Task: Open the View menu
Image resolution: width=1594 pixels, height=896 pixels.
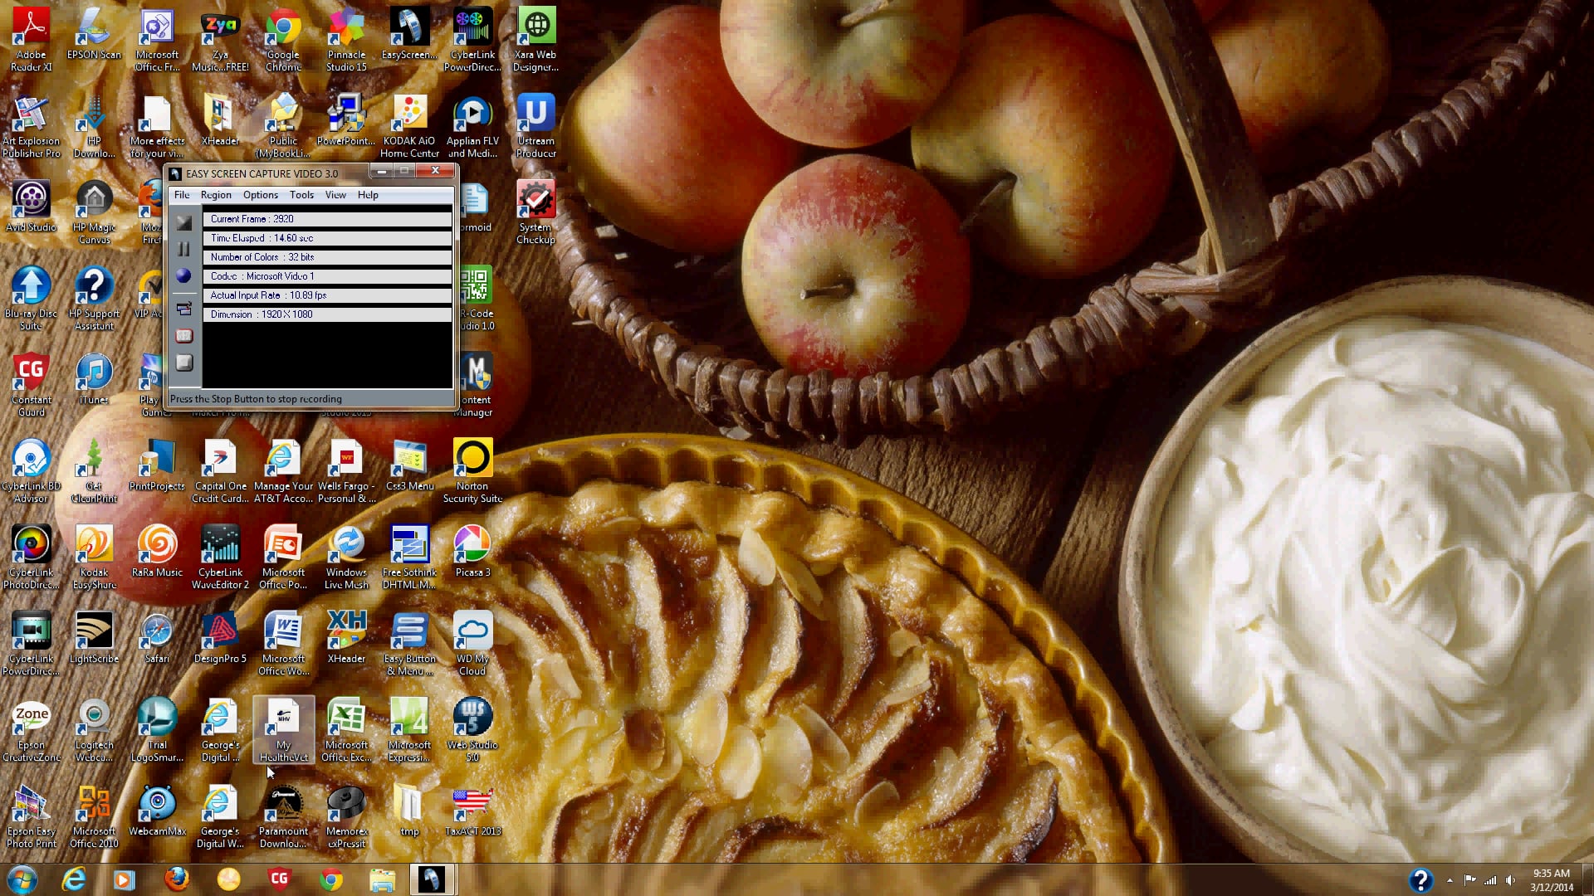Action: point(335,195)
